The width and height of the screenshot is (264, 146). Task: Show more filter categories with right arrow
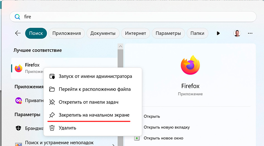click(x=218, y=33)
